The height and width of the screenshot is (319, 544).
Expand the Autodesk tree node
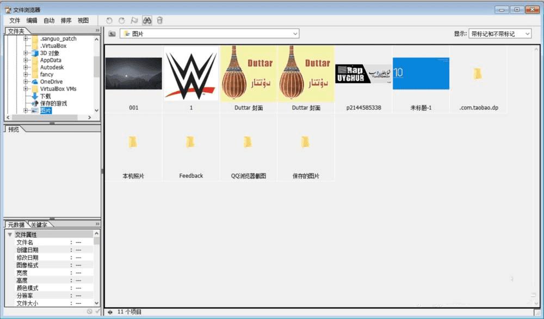26,67
